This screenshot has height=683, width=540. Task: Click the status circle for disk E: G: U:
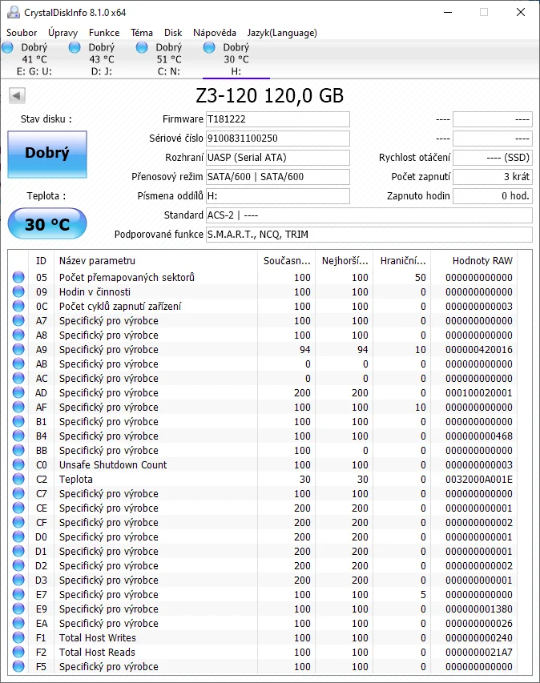[x=7, y=47]
